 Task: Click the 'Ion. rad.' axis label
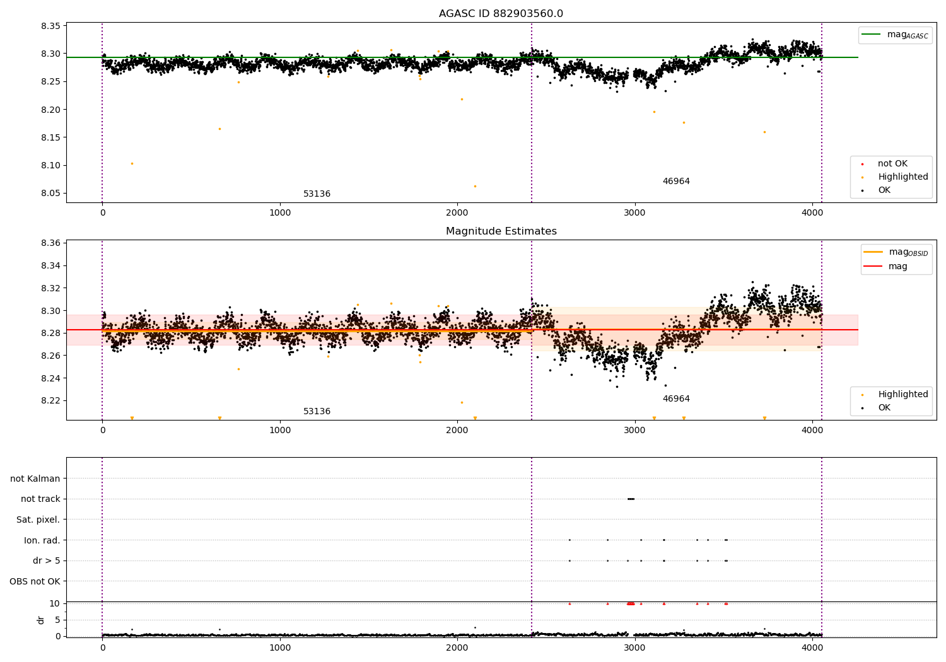(42, 540)
